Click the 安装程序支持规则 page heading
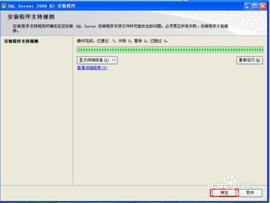The width and height of the screenshot is (270, 203). (31, 17)
